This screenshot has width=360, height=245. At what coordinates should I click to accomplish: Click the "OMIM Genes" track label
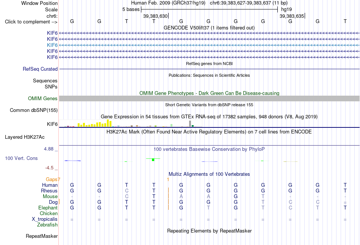43,98
